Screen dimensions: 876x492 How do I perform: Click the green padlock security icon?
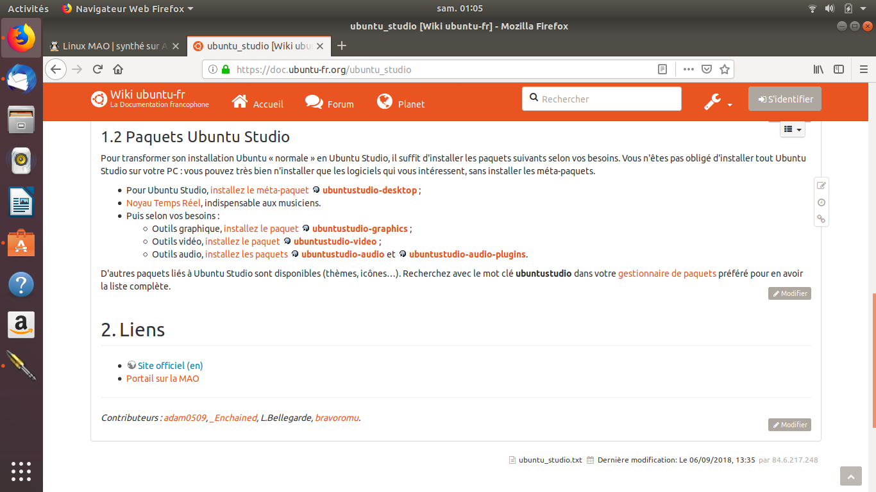coord(225,69)
